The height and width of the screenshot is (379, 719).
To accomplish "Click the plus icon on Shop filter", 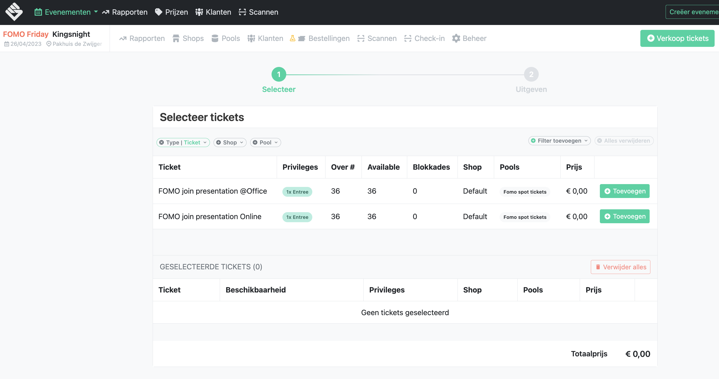I will 218,142.
